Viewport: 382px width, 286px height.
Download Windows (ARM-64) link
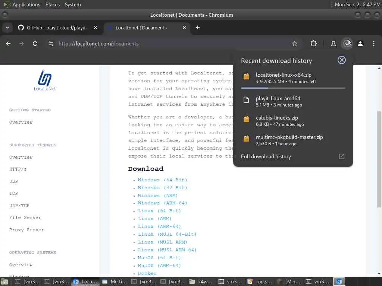pyautogui.click(x=163, y=203)
